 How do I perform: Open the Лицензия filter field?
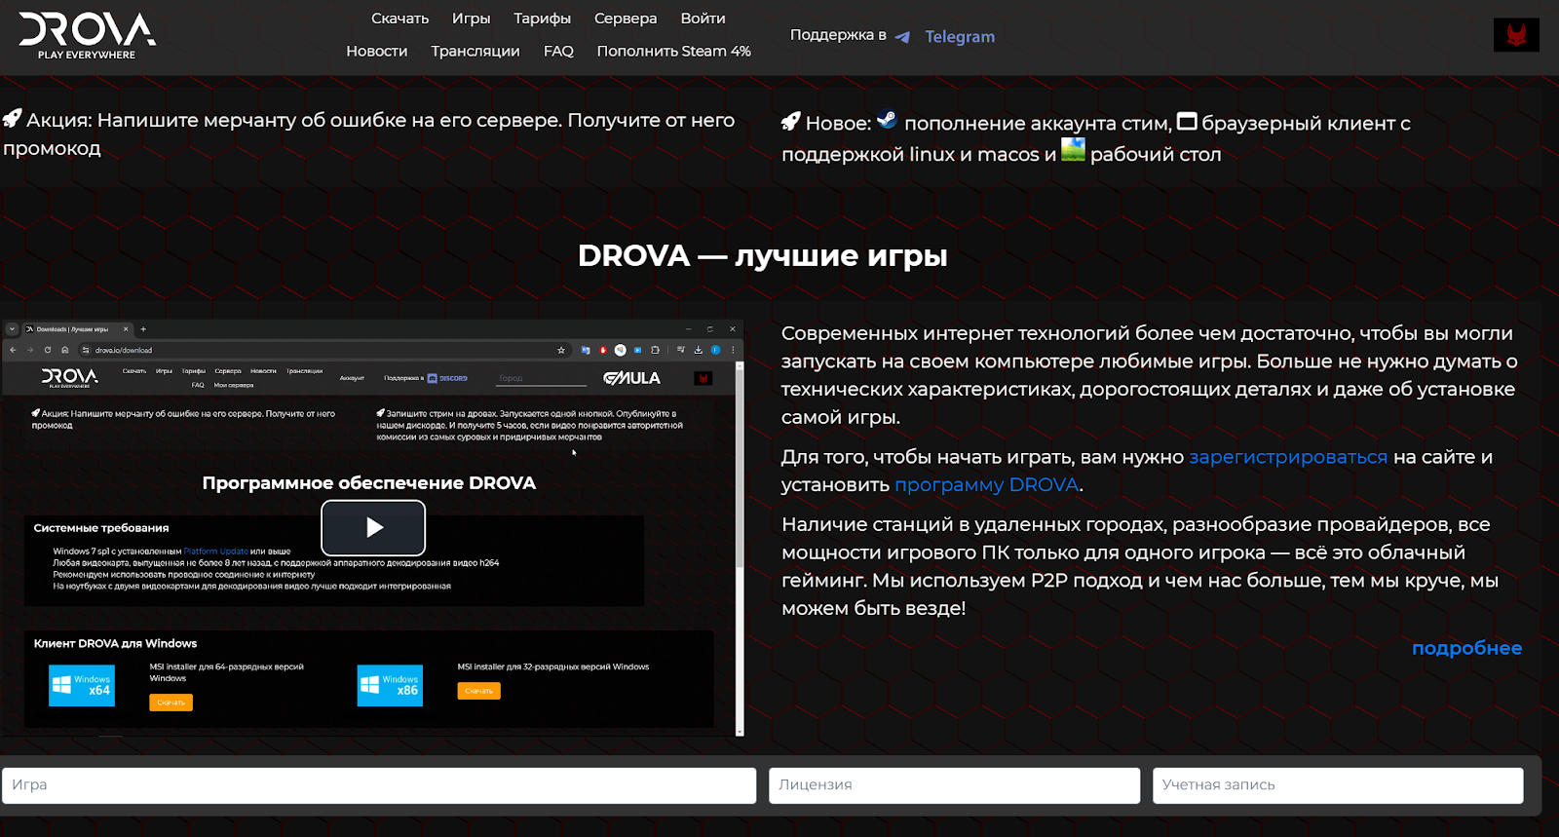tap(954, 785)
